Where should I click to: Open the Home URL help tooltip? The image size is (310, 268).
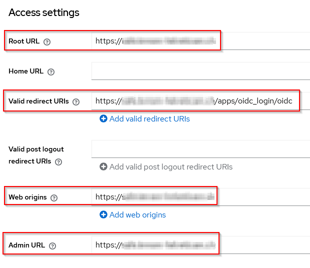(x=51, y=71)
